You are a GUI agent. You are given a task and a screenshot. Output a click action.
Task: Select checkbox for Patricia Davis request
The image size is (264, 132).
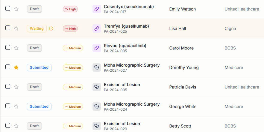(x=8, y=87)
